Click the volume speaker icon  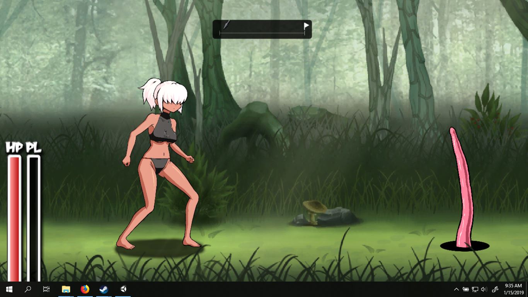(484, 289)
